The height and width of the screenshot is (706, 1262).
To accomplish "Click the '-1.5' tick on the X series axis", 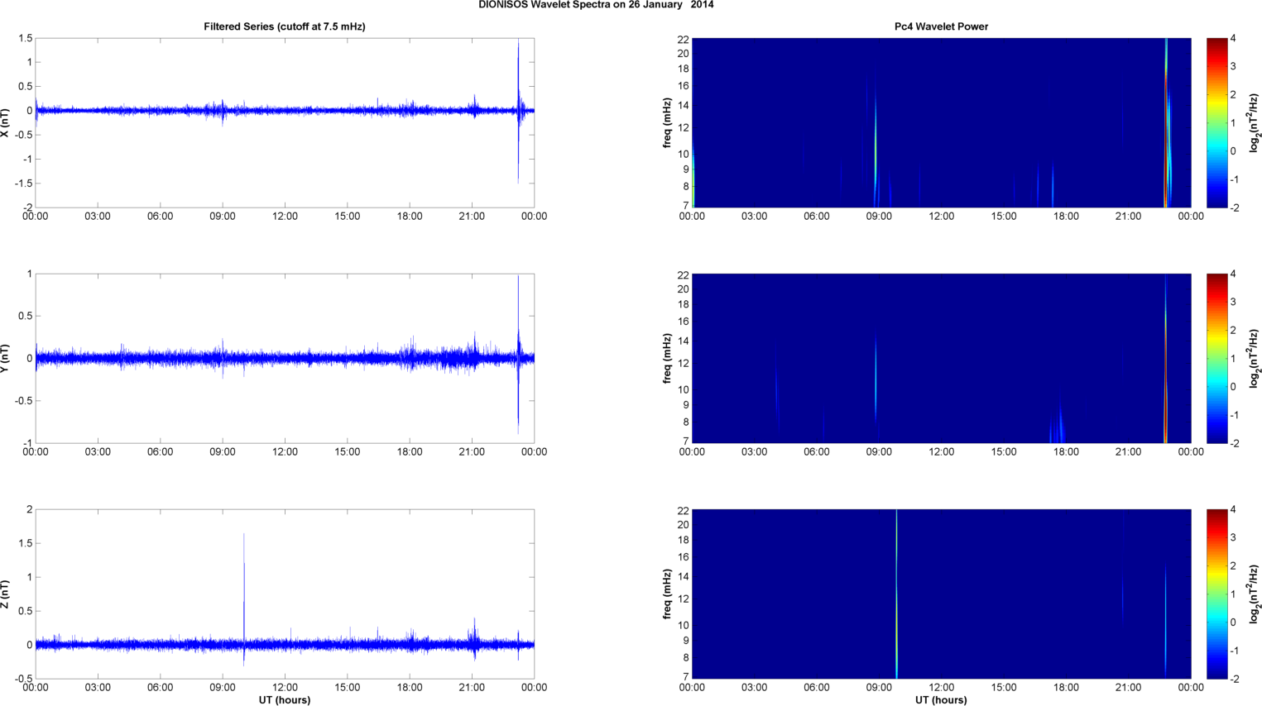I will [22, 184].
